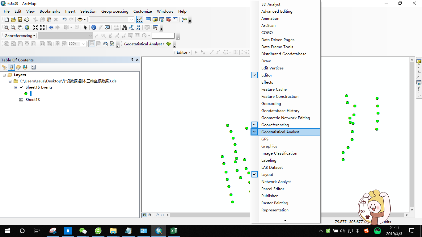Open the Python window
Viewport: 422px width, 237px height.
pyautogui.click(x=175, y=19)
